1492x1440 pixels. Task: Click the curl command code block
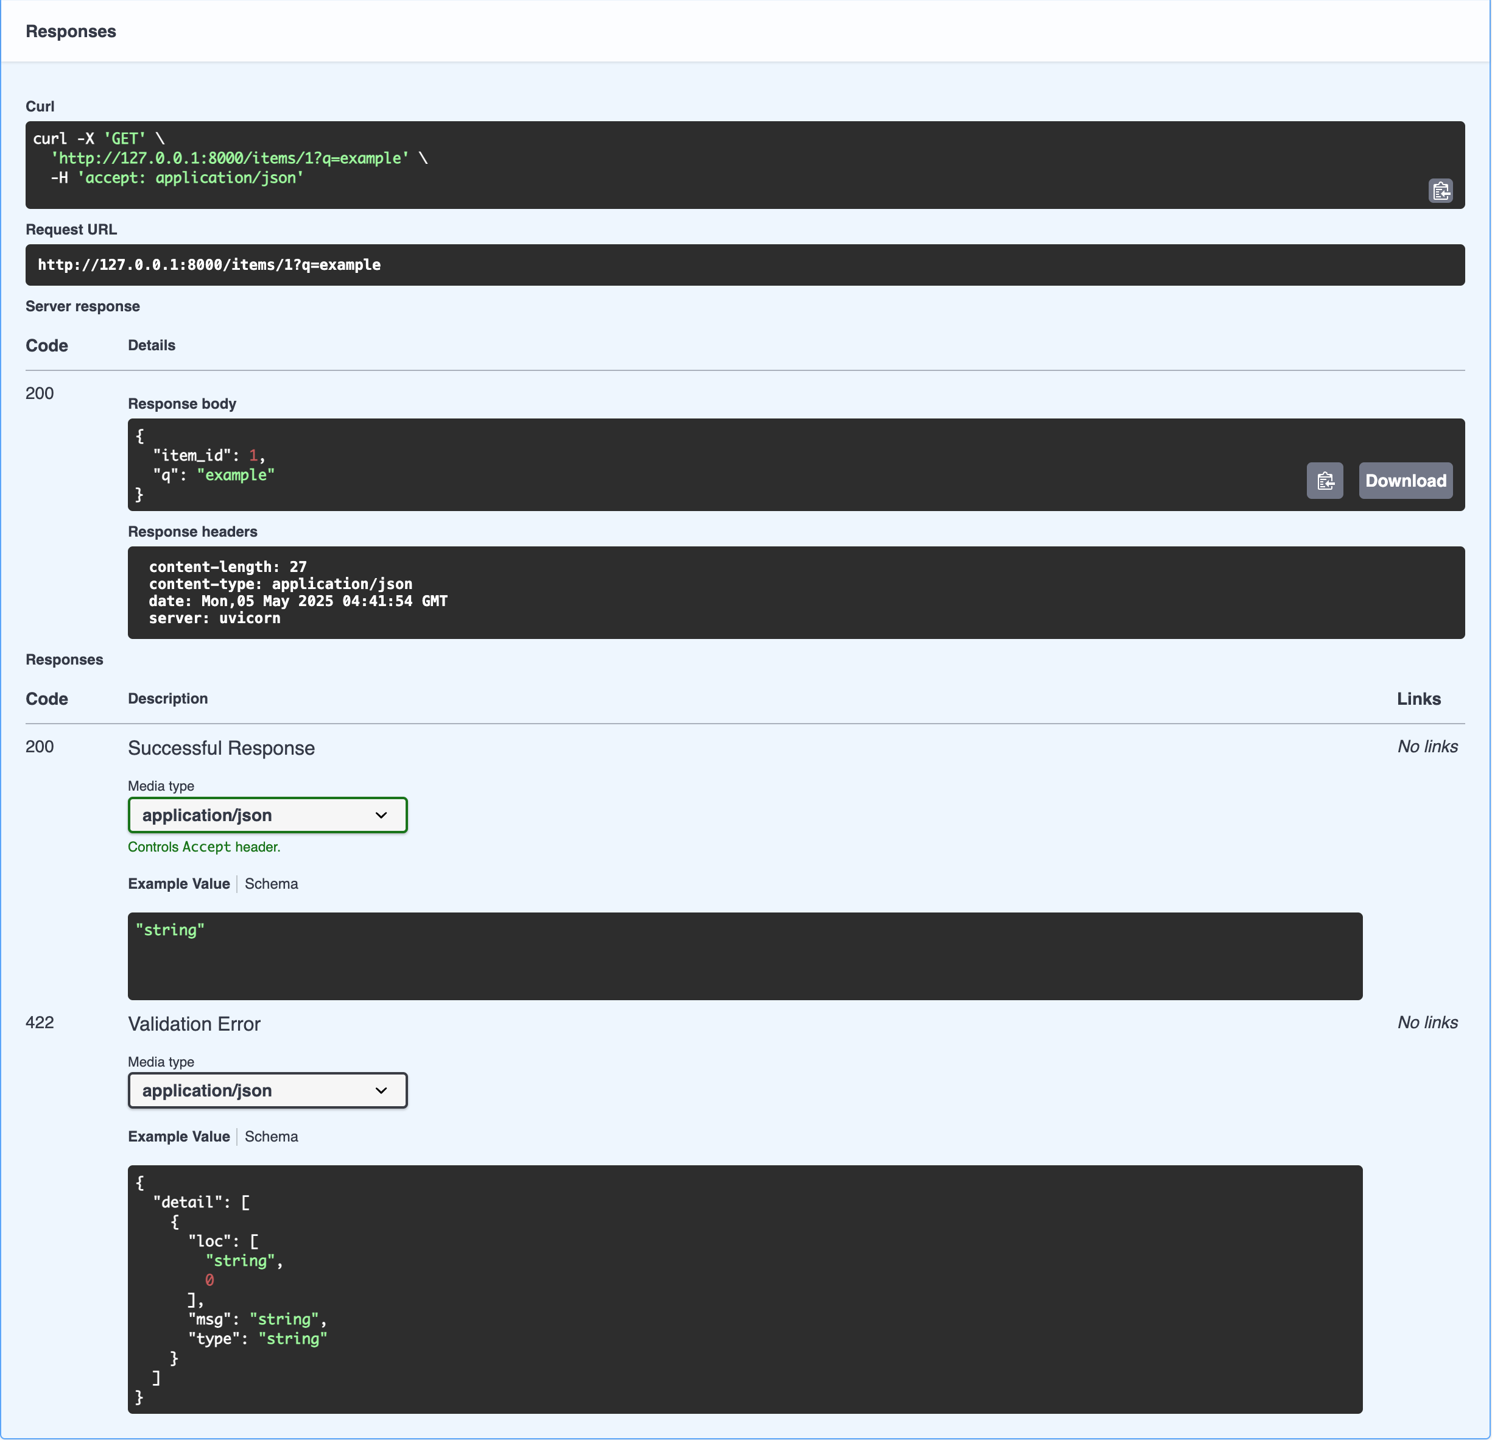point(685,164)
